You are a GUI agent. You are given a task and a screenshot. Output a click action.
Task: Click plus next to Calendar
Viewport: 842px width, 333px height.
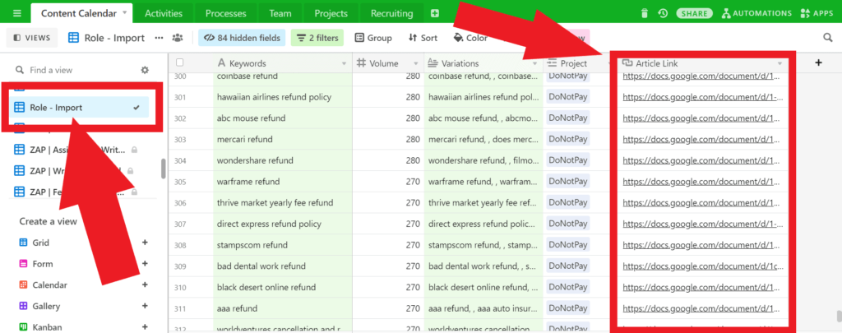145,285
